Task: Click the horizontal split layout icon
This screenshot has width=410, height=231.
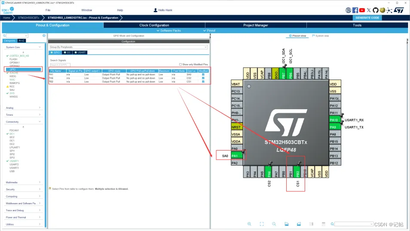Action: click(324, 224)
